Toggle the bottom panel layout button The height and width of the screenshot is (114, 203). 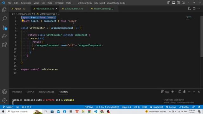174,3
